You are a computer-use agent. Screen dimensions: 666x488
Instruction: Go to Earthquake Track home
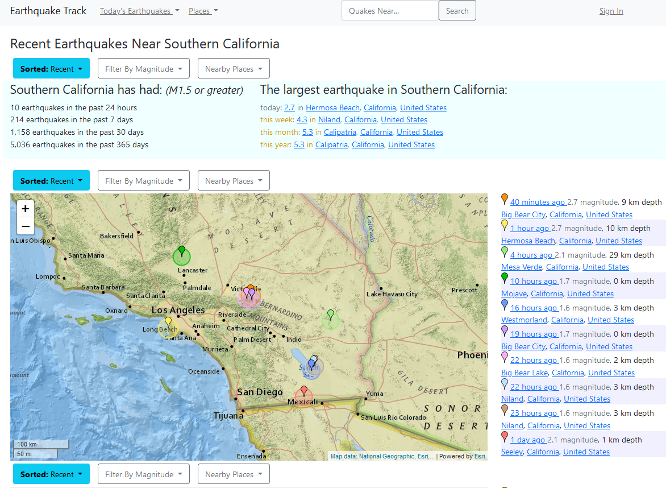pyautogui.click(x=48, y=11)
